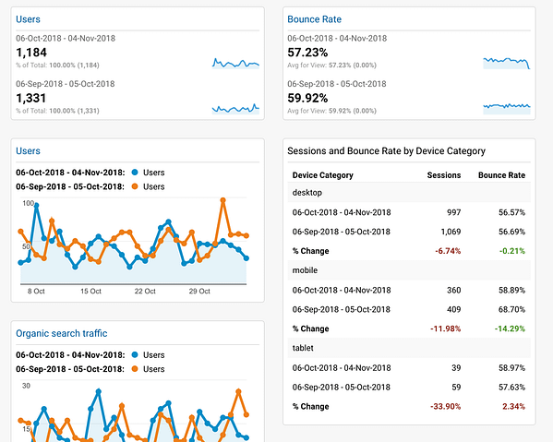Screen dimensions: 553x442
Task: Click orange legend dot in Organic search traffic
Action: click(x=135, y=369)
